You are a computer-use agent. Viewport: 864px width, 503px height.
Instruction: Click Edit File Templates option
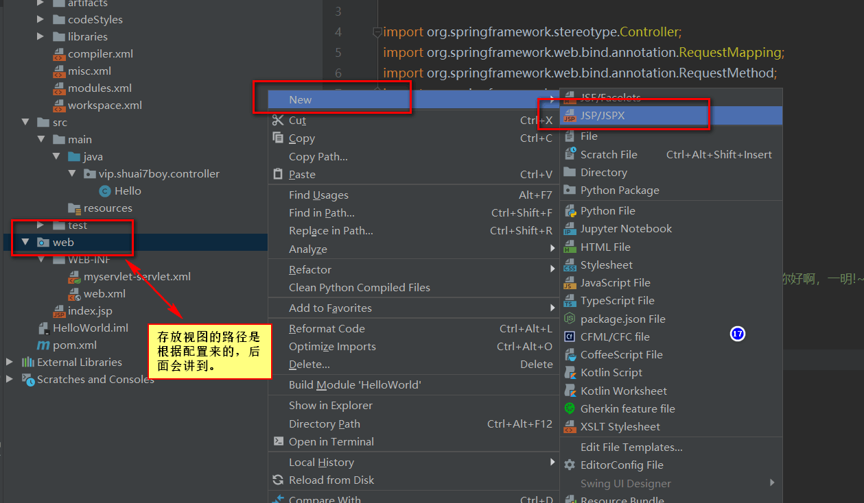pyautogui.click(x=630, y=447)
